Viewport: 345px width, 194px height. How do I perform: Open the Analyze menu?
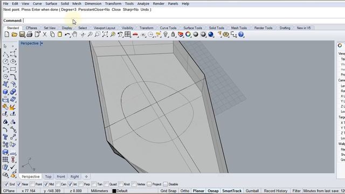coord(143,4)
